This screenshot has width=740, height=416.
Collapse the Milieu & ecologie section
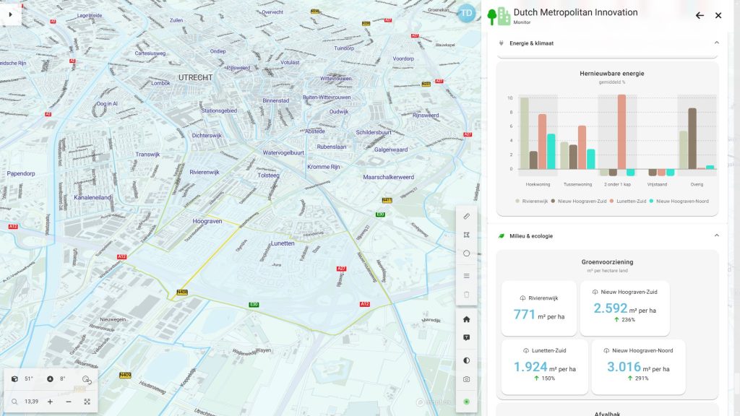(x=717, y=235)
